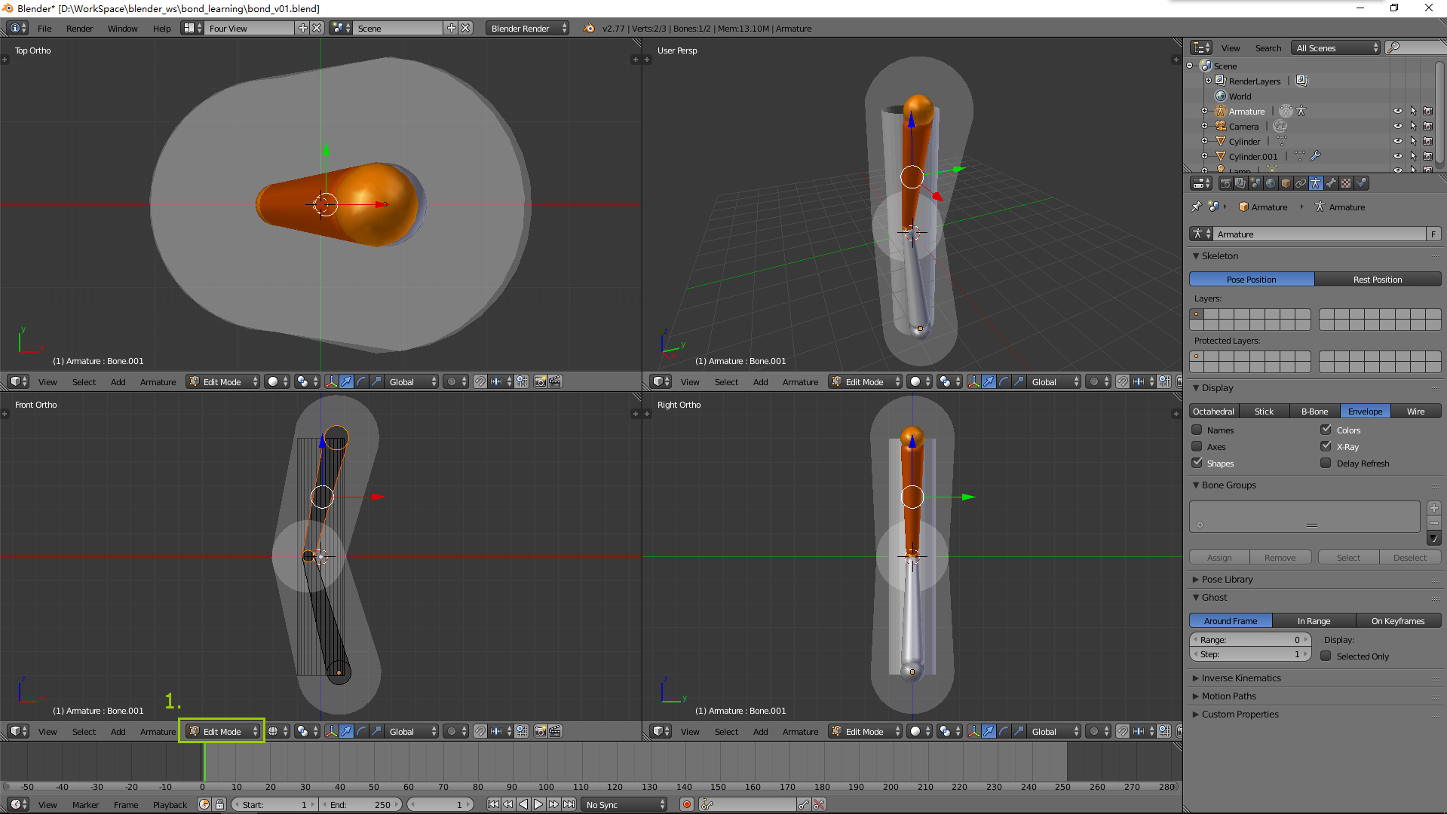Set ghost type to In Range
Image resolution: width=1447 pixels, height=814 pixels.
tap(1314, 621)
